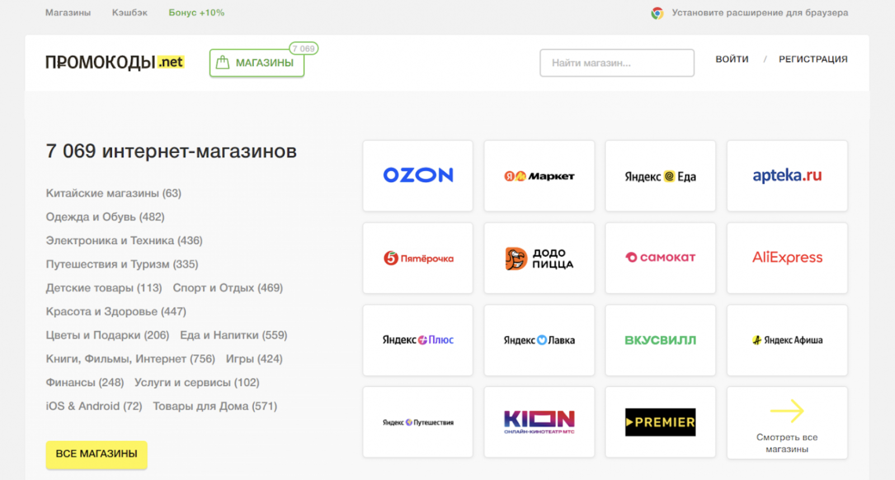The height and width of the screenshot is (480, 895).
Task: Open category Путешествия и Туризм (335)
Action: pyautogui.click(x=122, y=264)
